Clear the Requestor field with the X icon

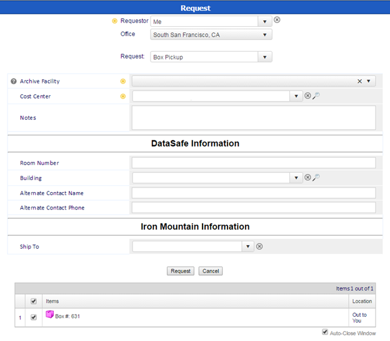(x=277, y=19)
